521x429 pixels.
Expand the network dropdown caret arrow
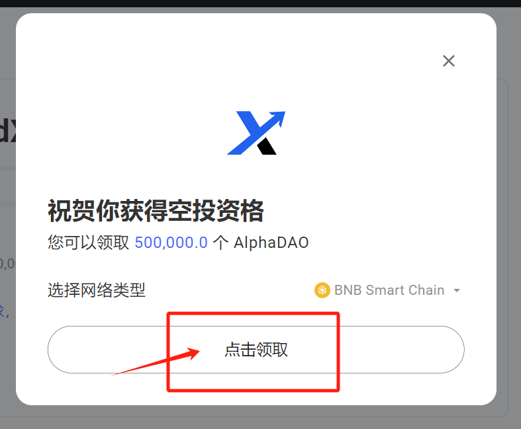pos(457,290)
